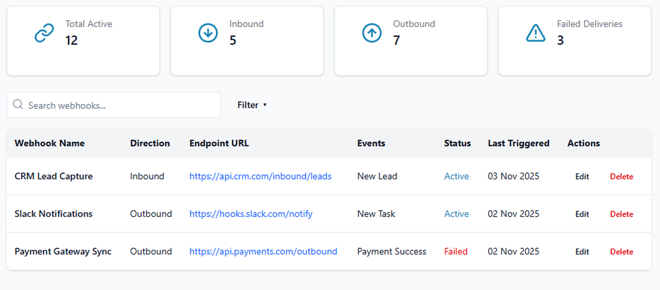Select the Status column header
Viewport: 660px width, 290px height.
click(x=457, y=144)
